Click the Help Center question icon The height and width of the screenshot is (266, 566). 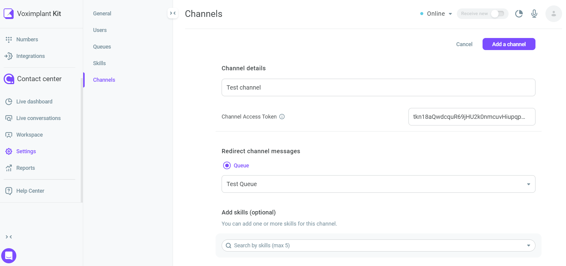(9, 191)
